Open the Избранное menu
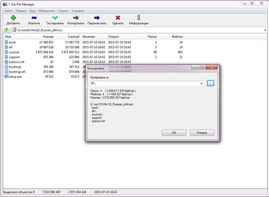Screen dimensions: 269x197 tap(46, 11)
